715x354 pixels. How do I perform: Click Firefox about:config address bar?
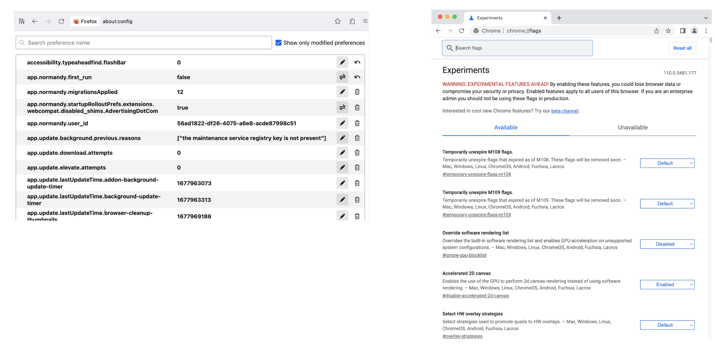point(117,21)
